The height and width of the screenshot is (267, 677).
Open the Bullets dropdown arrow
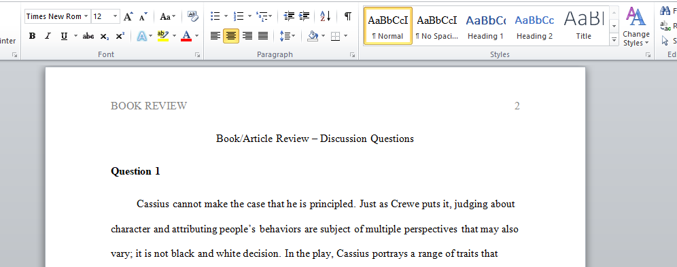coord(226,16)
